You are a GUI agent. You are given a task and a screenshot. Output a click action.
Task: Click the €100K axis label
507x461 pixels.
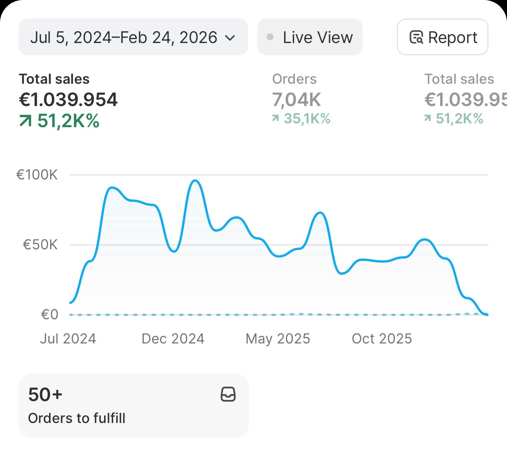point(37,175)
